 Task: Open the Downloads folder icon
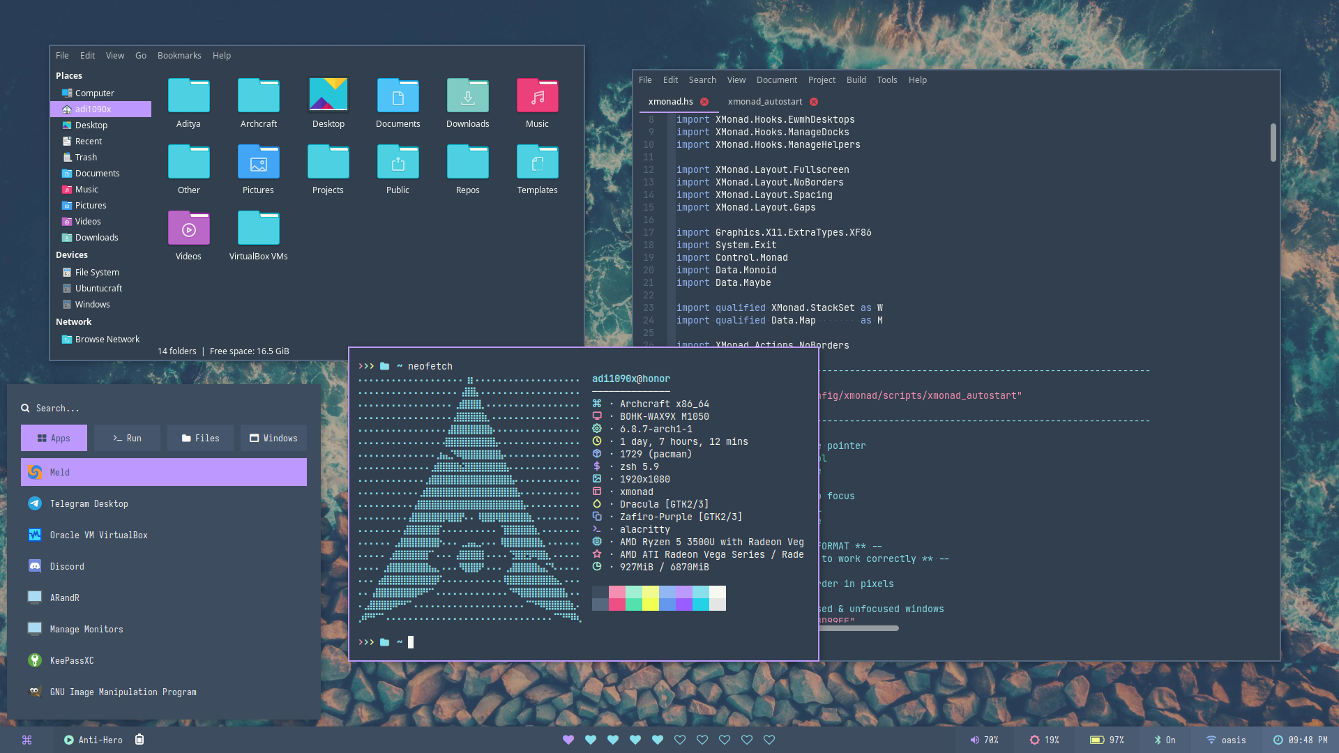click(x=467, y=96)
